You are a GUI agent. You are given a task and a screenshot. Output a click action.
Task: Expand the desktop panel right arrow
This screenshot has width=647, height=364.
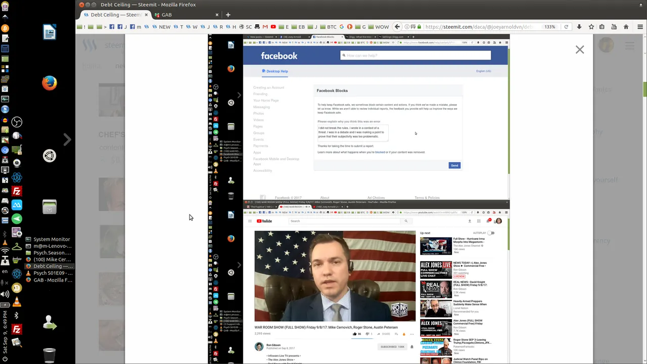point(67,139)
